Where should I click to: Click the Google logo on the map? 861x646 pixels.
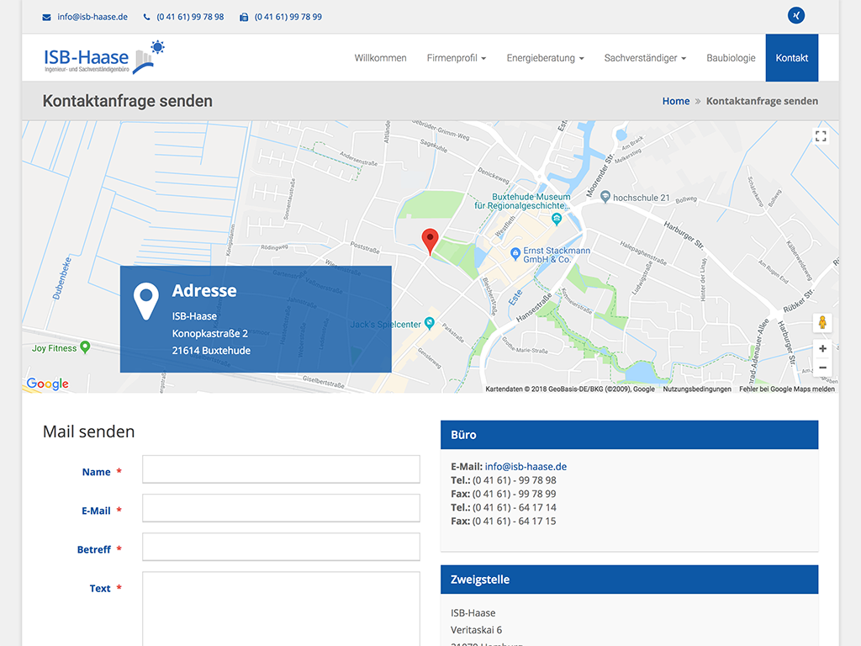click(x=48, y=384)
